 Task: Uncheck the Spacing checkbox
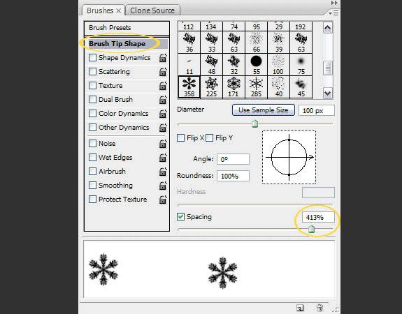pyautogui.click(x=180, y=217)
